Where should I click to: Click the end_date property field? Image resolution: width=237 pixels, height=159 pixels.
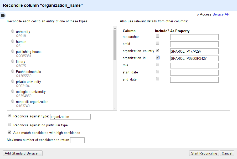tap(194, 80)
